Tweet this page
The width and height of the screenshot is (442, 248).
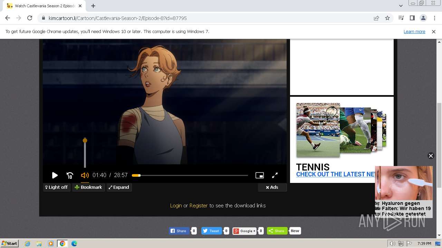click(x=212, y=231)
